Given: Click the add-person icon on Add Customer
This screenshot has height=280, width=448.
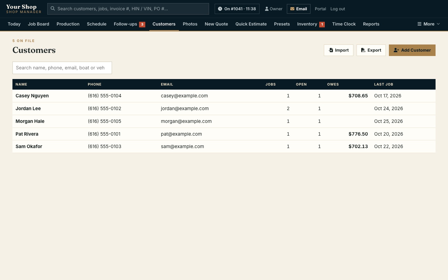Looking at the screenshot, I should pyautogui.click(x=396, y=50).
